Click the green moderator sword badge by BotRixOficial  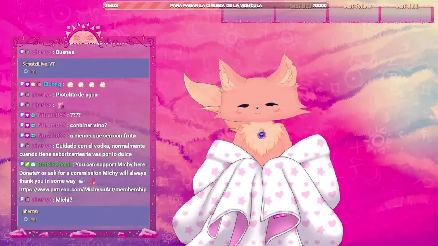point(27,164)
